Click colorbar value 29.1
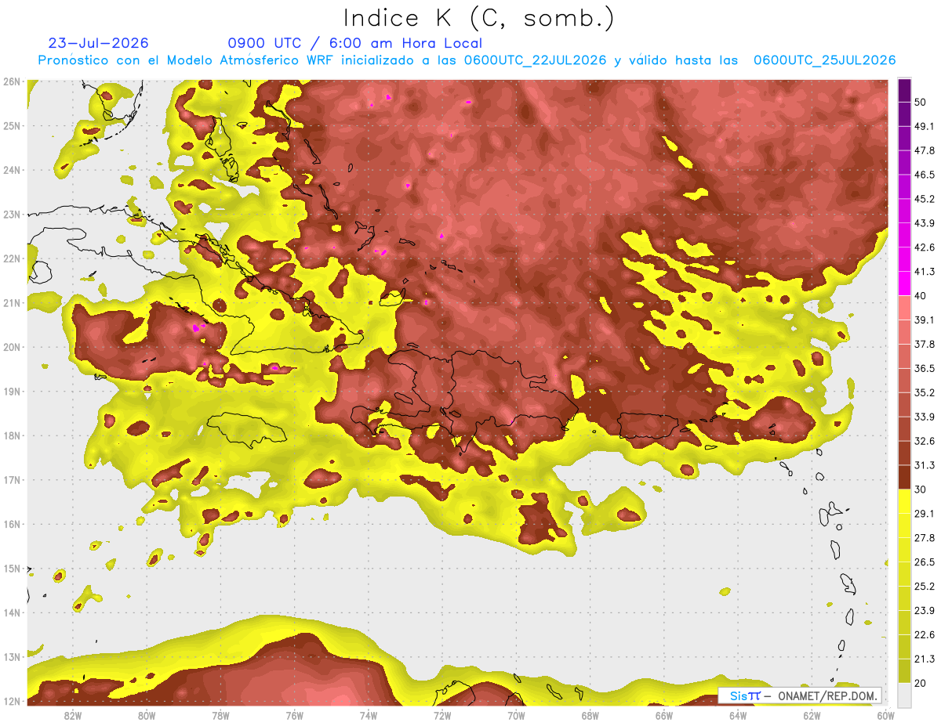 coord(925,514)
